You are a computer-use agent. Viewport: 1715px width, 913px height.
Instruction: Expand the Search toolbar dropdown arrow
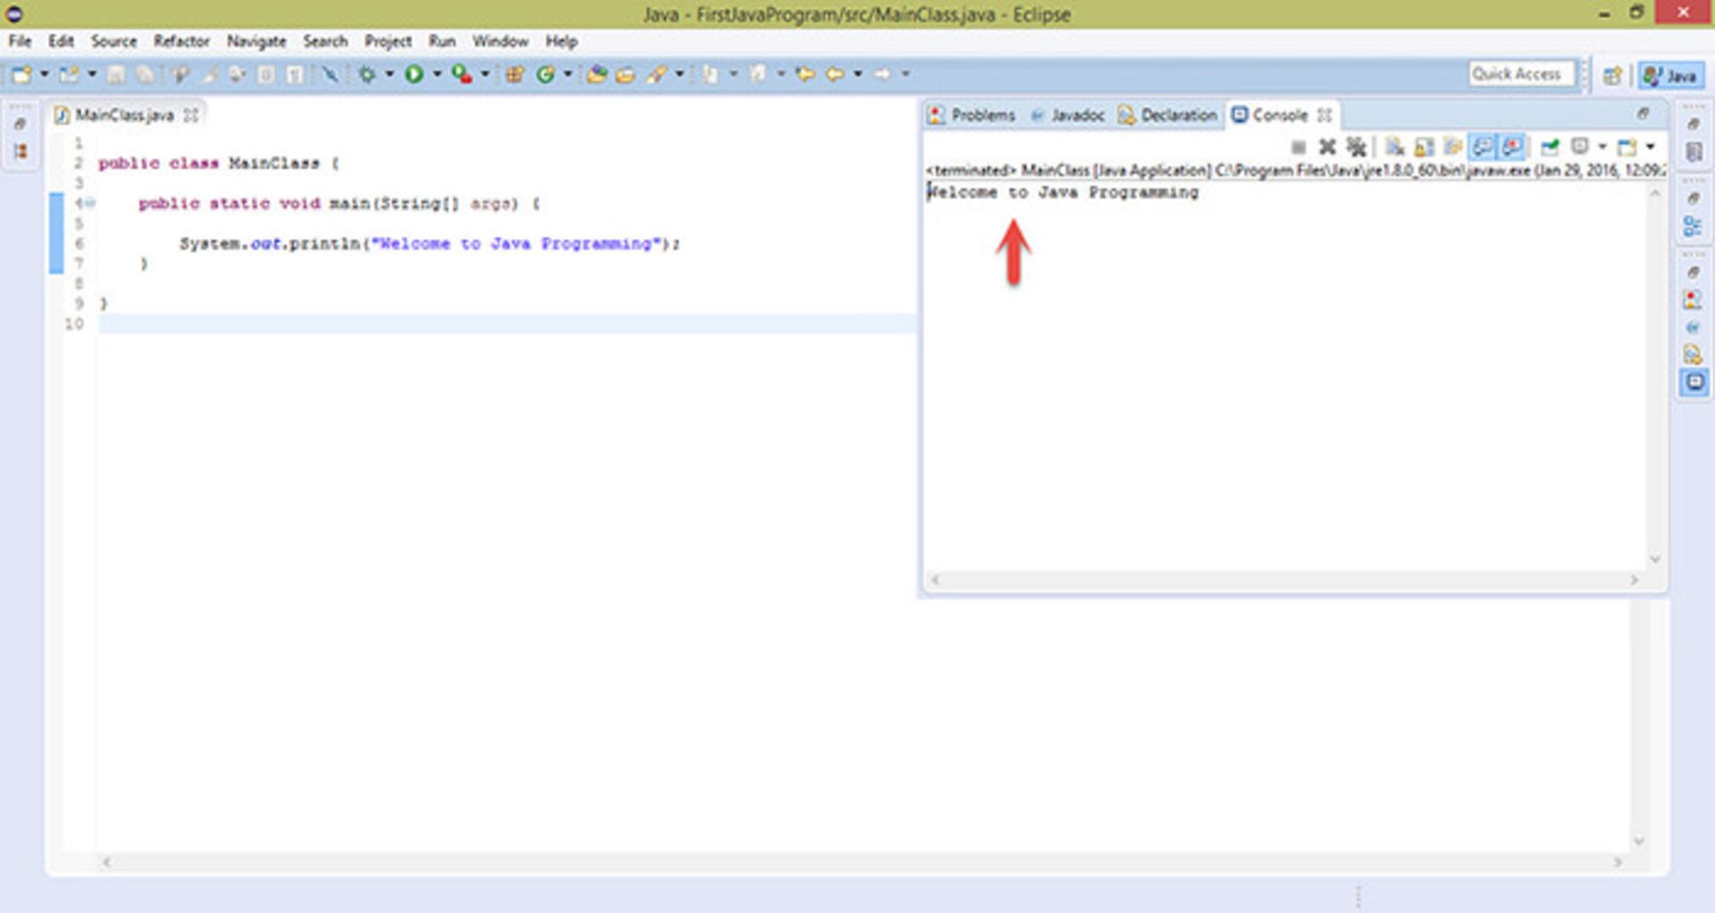pyautogui.click(x=680, y=74)
